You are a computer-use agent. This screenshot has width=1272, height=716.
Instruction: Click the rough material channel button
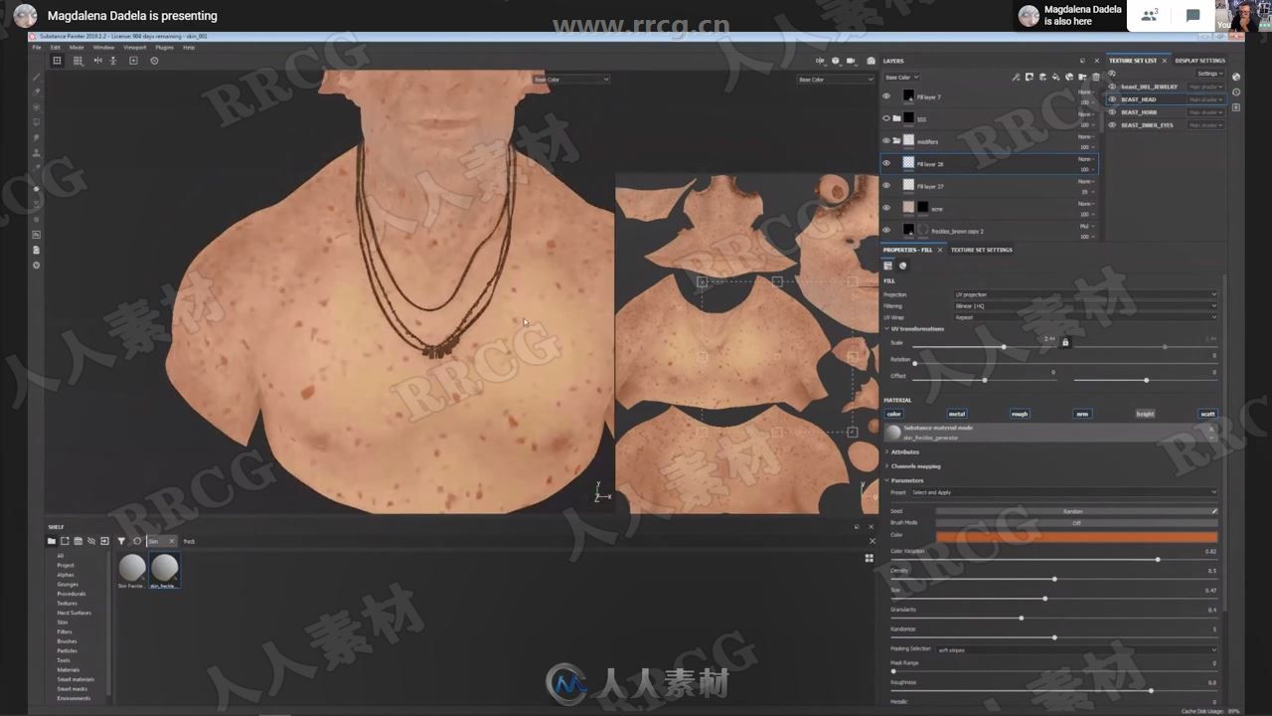point(1019,414)
